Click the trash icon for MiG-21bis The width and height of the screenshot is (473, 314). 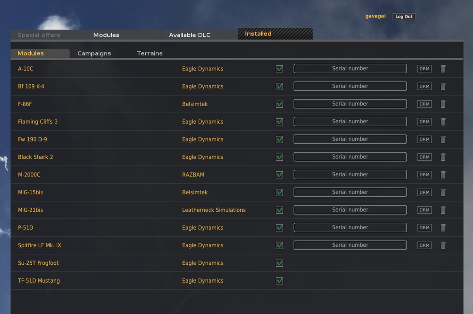(x=443, y=210)
